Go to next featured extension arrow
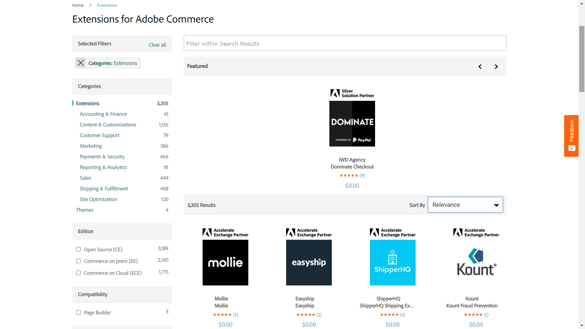 pos(496,67)
